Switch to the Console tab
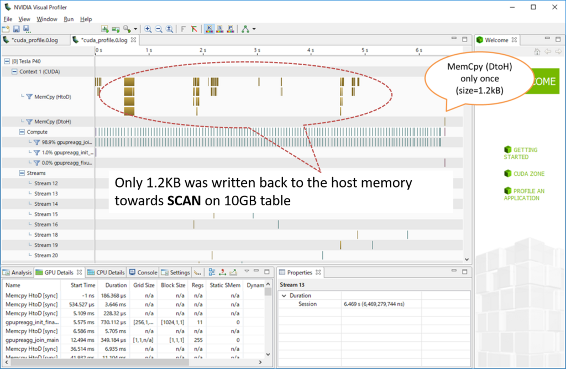This screenshot has height=369, width=566. 143,273
